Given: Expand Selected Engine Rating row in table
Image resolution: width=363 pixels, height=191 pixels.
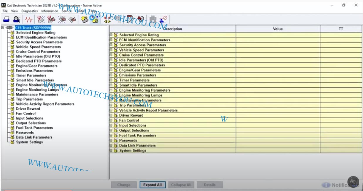Looking at the screenshot, I should (111, 35).
